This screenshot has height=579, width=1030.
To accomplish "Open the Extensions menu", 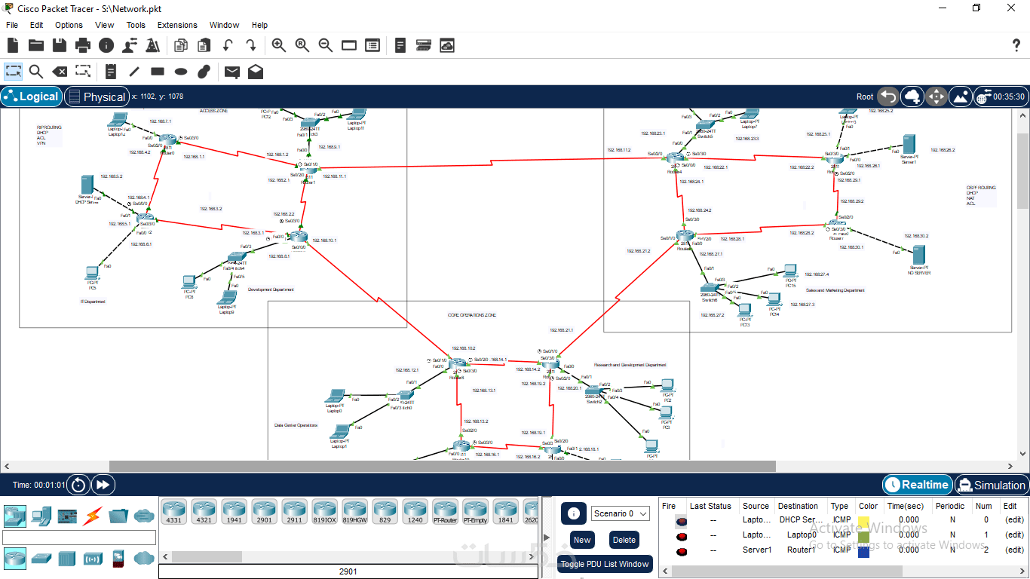I will pos(177,25).
